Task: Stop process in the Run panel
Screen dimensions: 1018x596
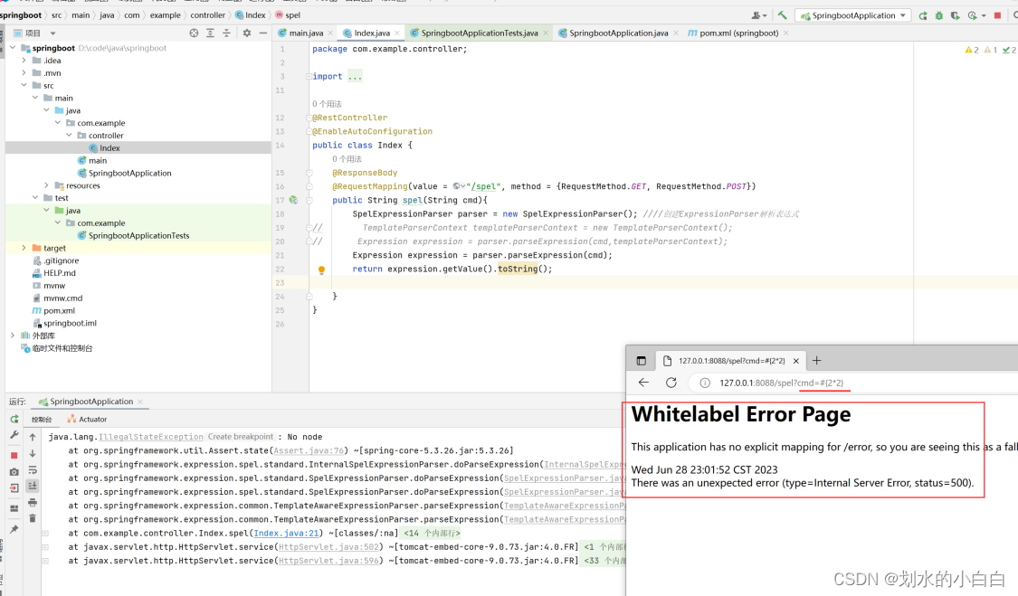Action: click(14, 455)
